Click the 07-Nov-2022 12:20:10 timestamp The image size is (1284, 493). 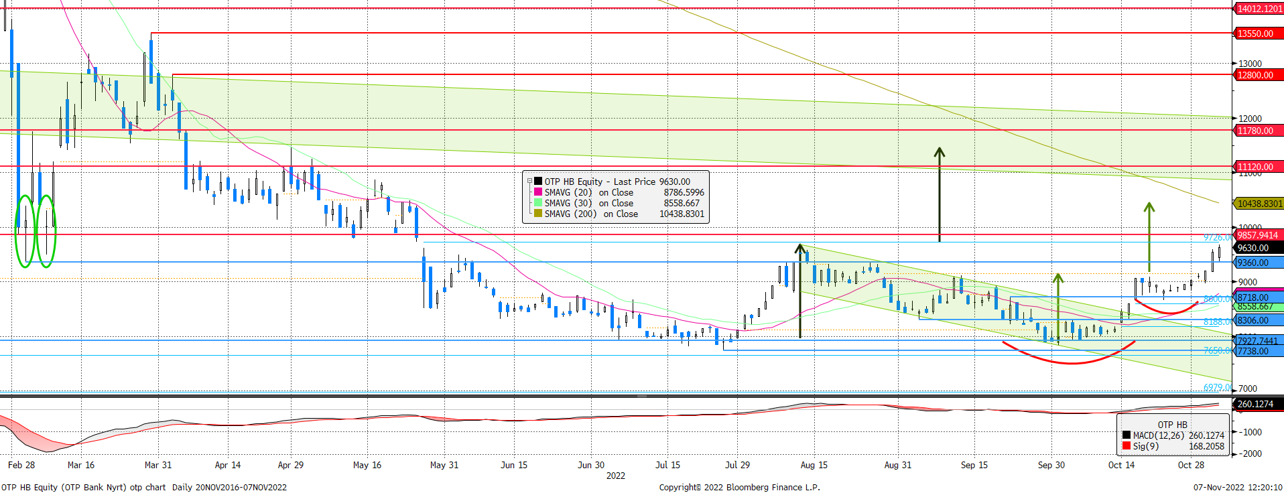click(1238, 487)
